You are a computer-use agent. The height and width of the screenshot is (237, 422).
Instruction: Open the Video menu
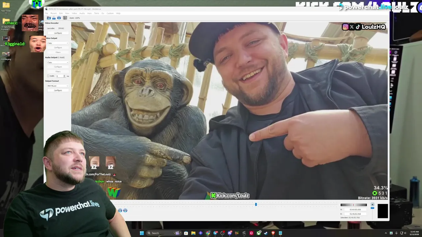(74, 13)
